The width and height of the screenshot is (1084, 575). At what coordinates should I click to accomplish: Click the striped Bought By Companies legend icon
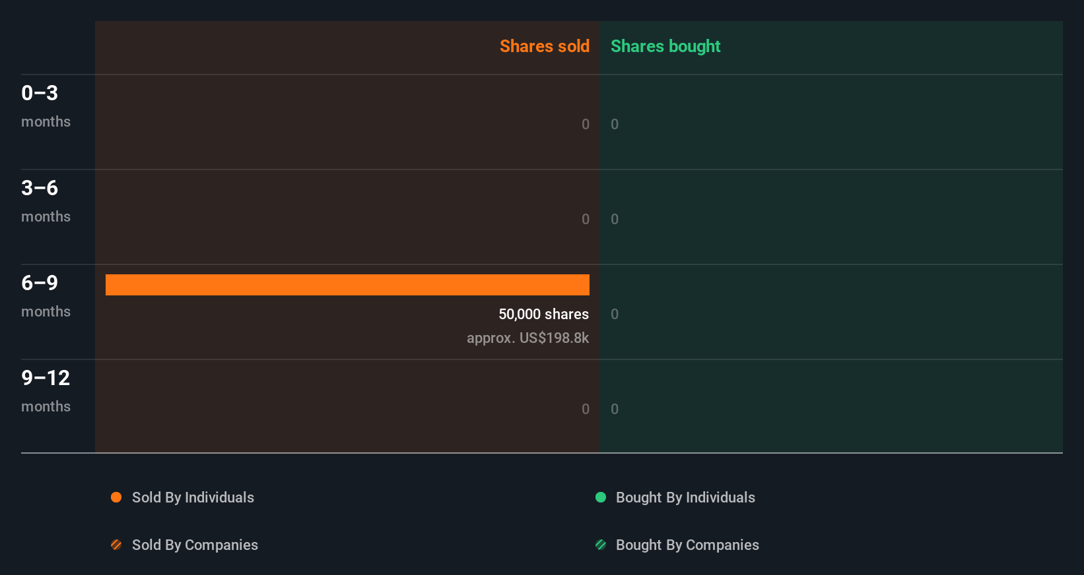[x=601, y=545]
